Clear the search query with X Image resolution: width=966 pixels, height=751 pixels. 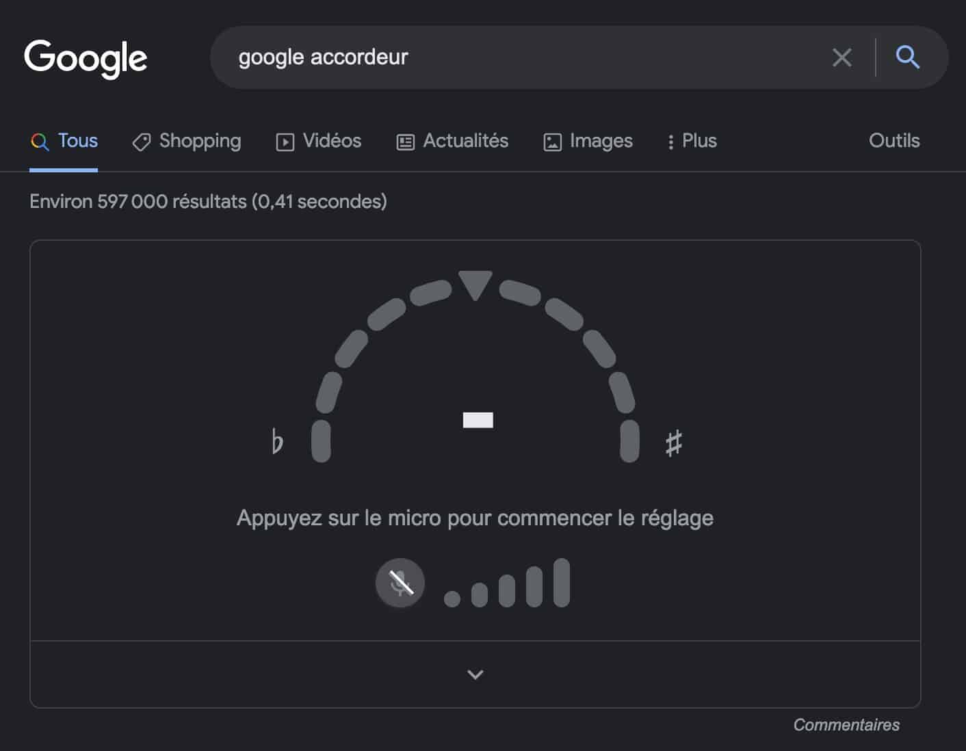click(x=841, y=57)
